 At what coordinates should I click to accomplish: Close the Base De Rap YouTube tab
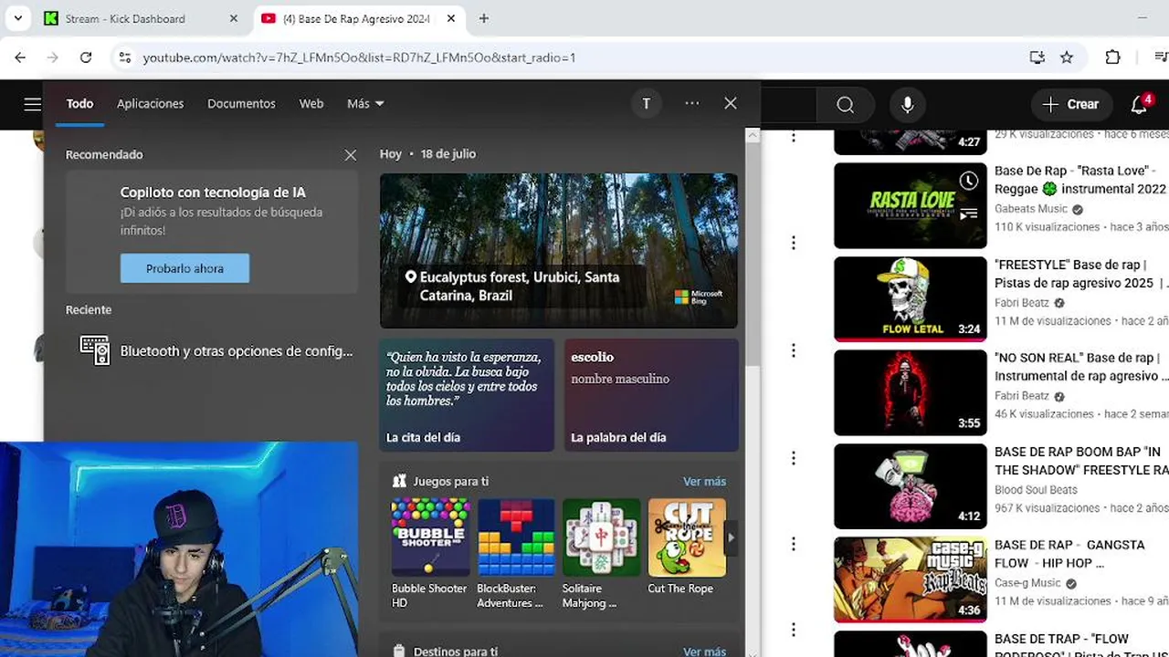[450, 18]
